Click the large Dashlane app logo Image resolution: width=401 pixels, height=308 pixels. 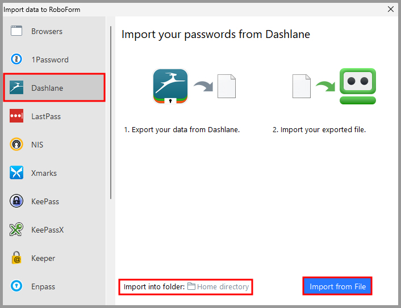click(x=170, y=86)
